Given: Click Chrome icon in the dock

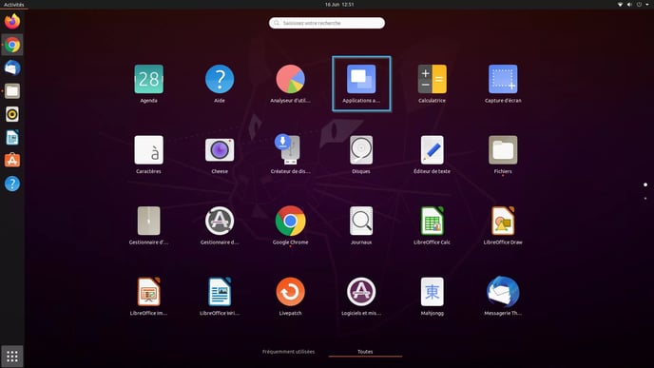Looking at the screenshot, I should 12,45.
